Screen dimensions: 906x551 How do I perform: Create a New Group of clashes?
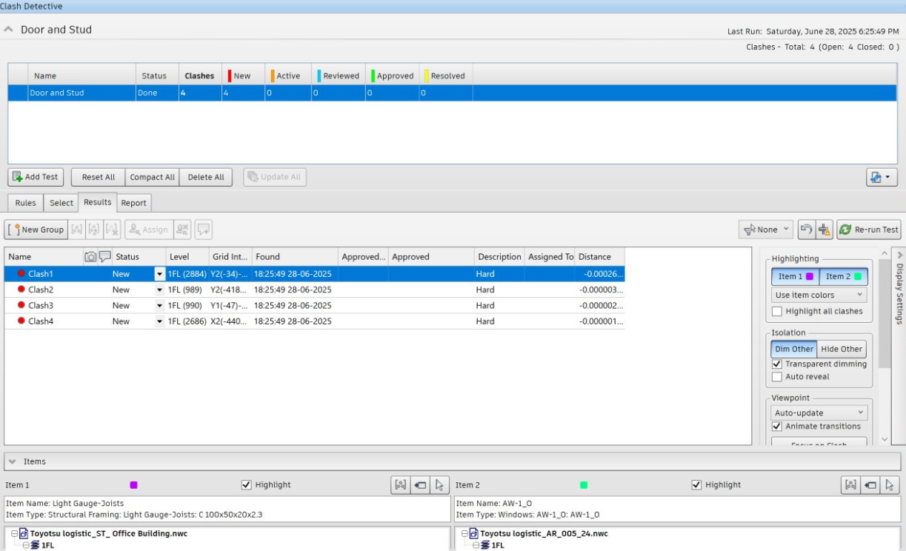point(36,230)
